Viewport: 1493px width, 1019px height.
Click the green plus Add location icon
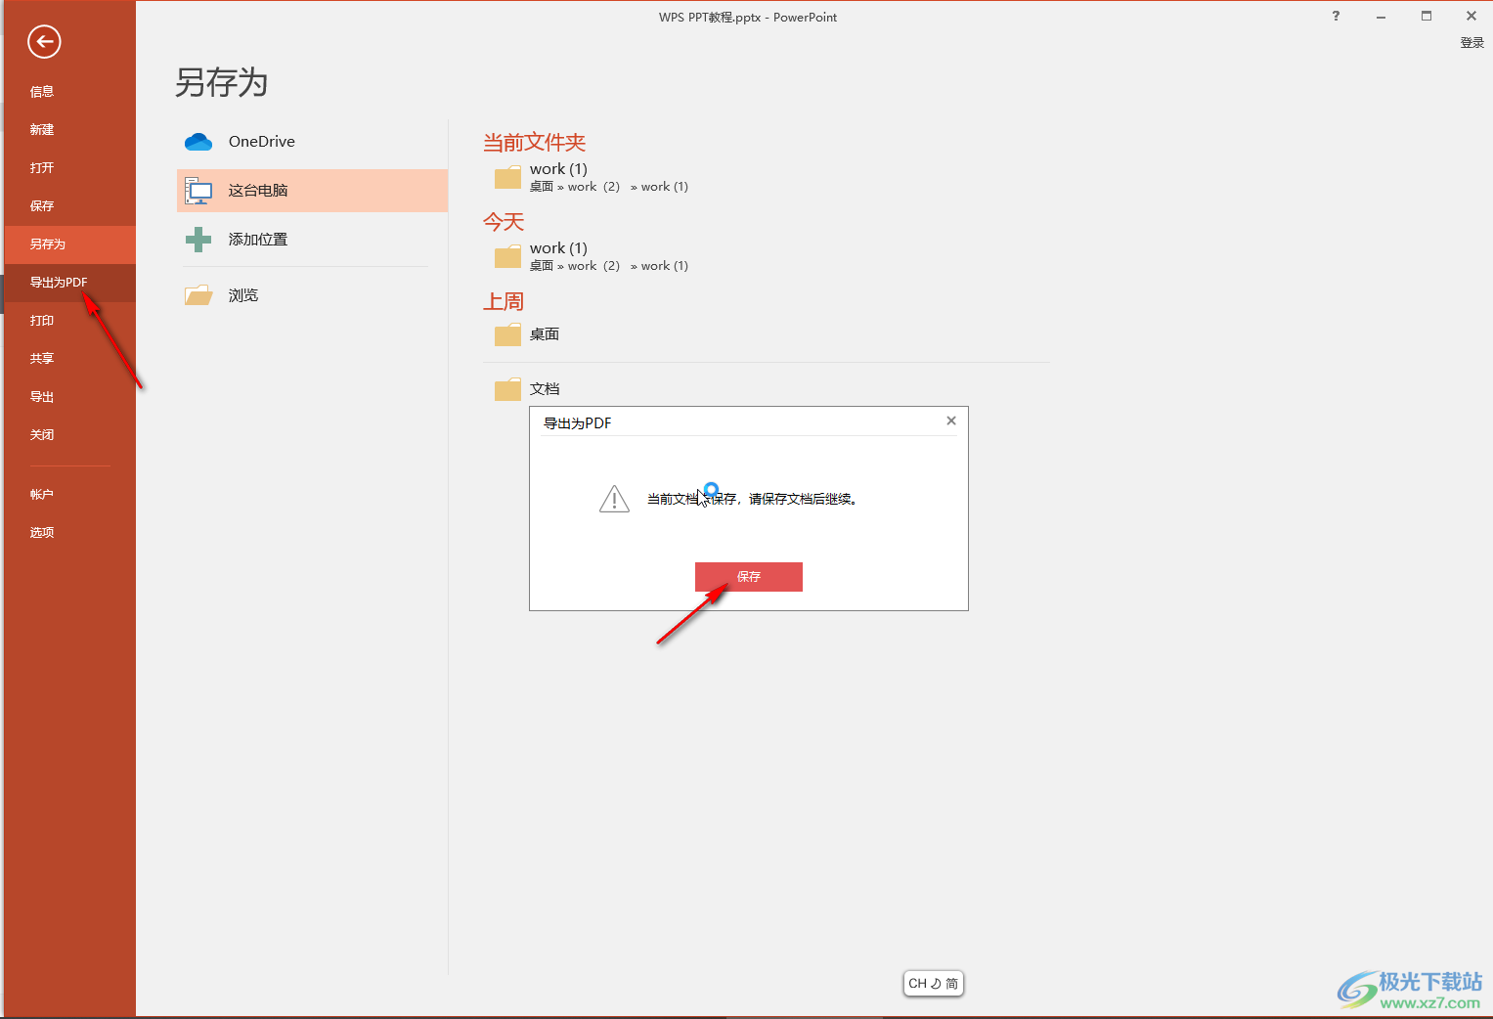click(198, 240)
